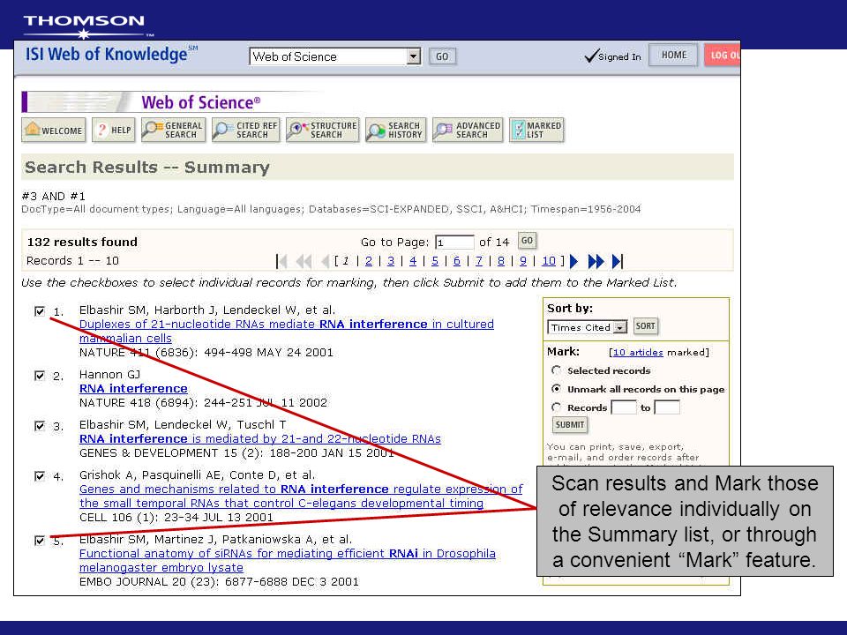This screenshot has width=847, height=635.
Task: Go to results page 10
Action: 548,261
